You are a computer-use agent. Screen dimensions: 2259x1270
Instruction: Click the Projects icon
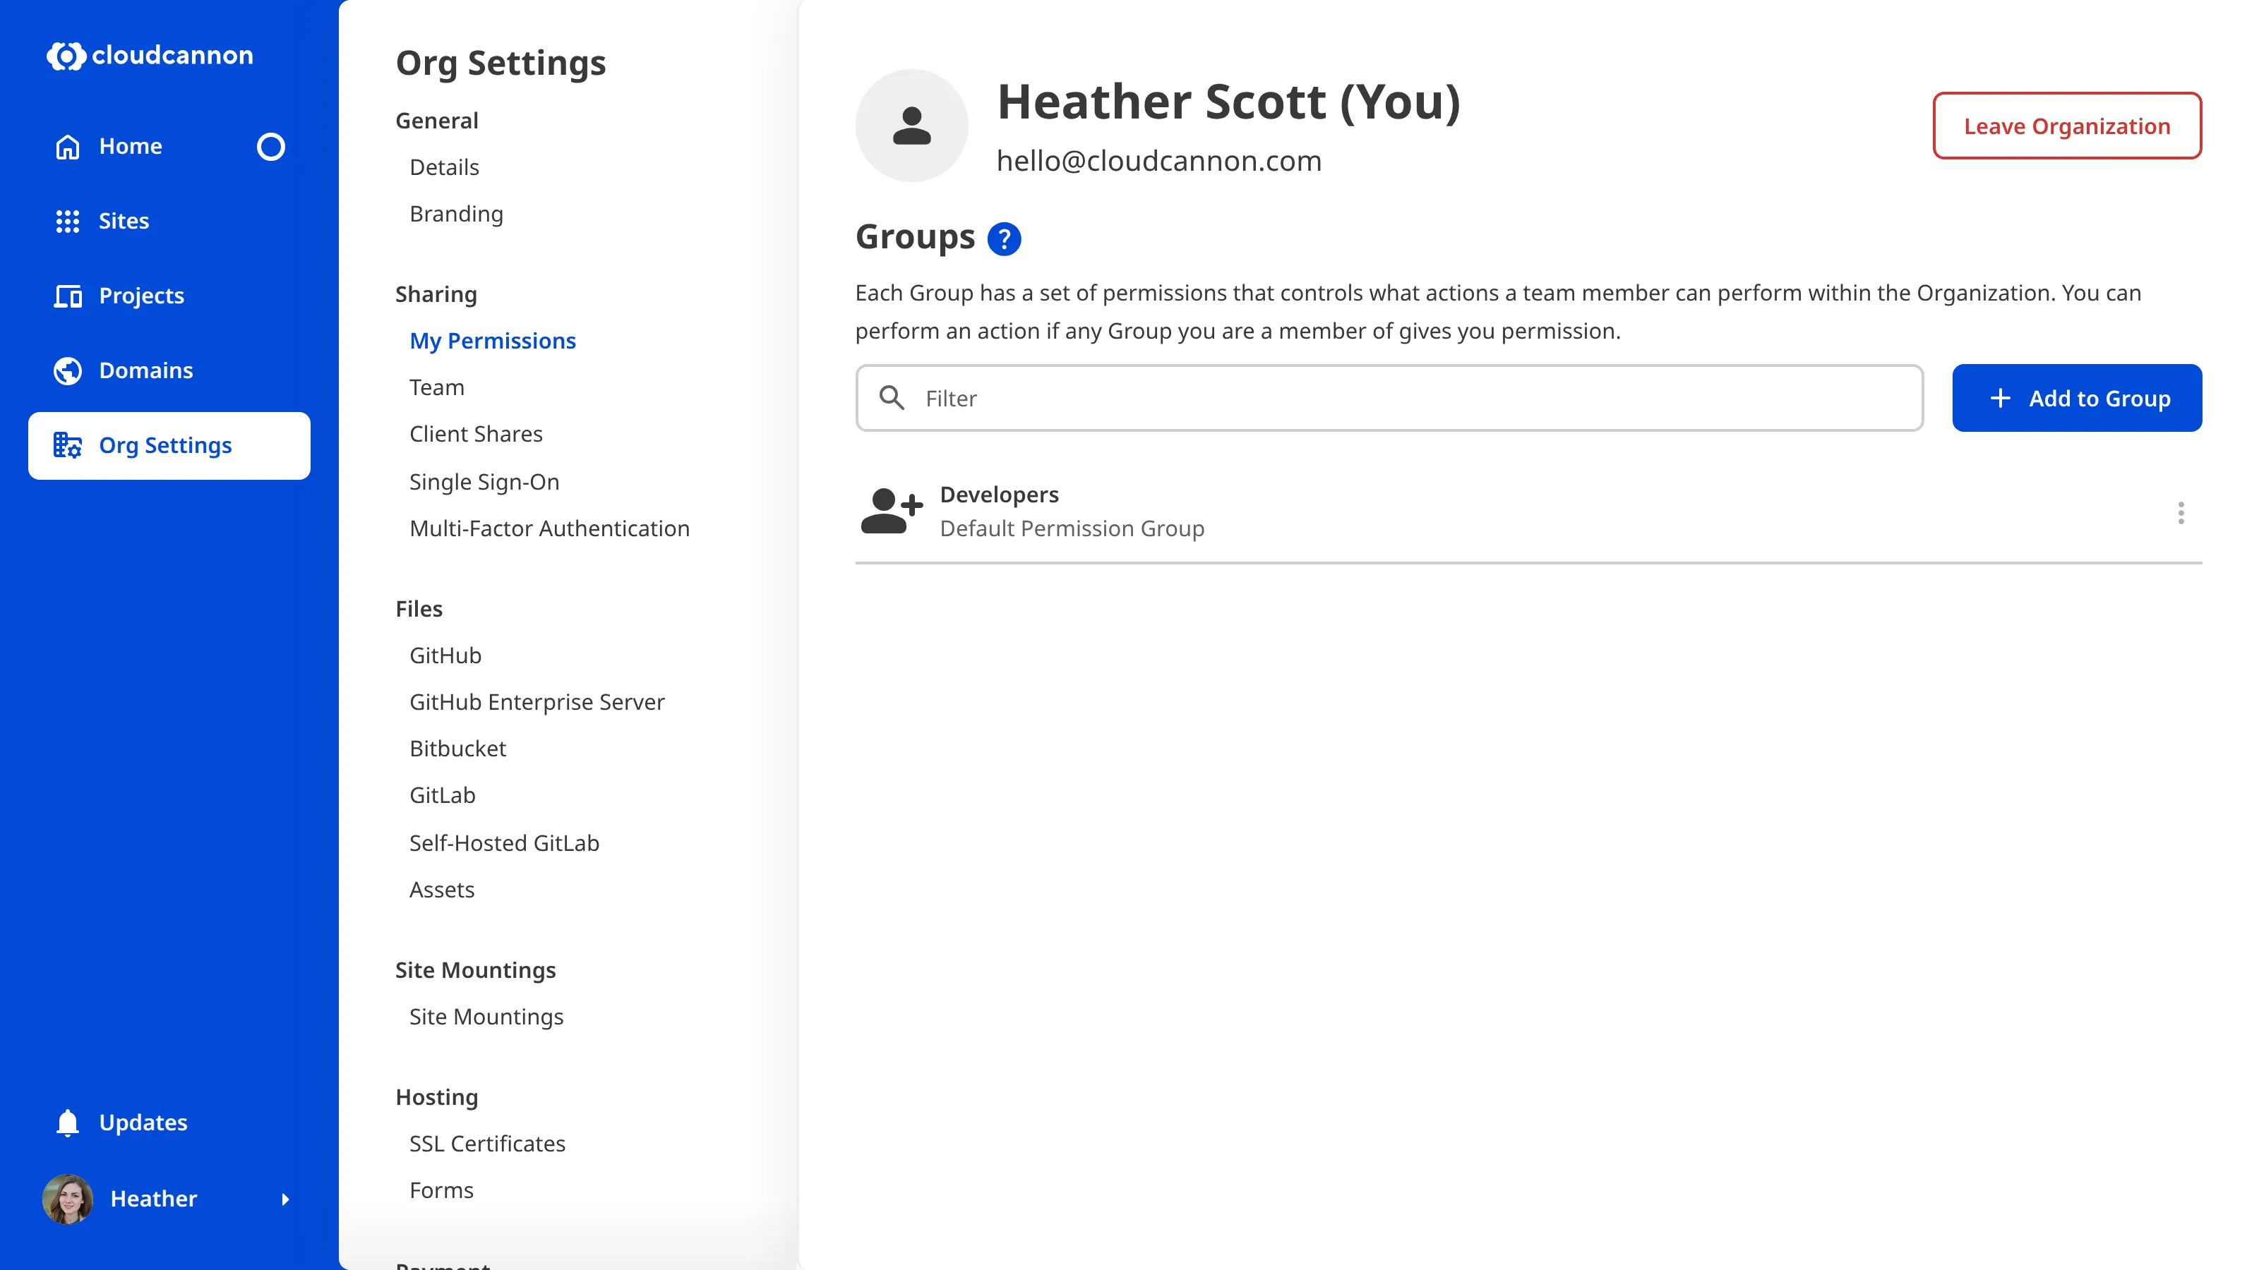pyautogui.click(x=68, y=296)
